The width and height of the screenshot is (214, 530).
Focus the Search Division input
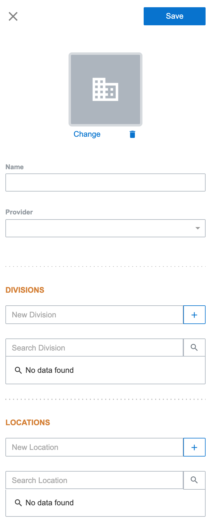coord(94,348)
